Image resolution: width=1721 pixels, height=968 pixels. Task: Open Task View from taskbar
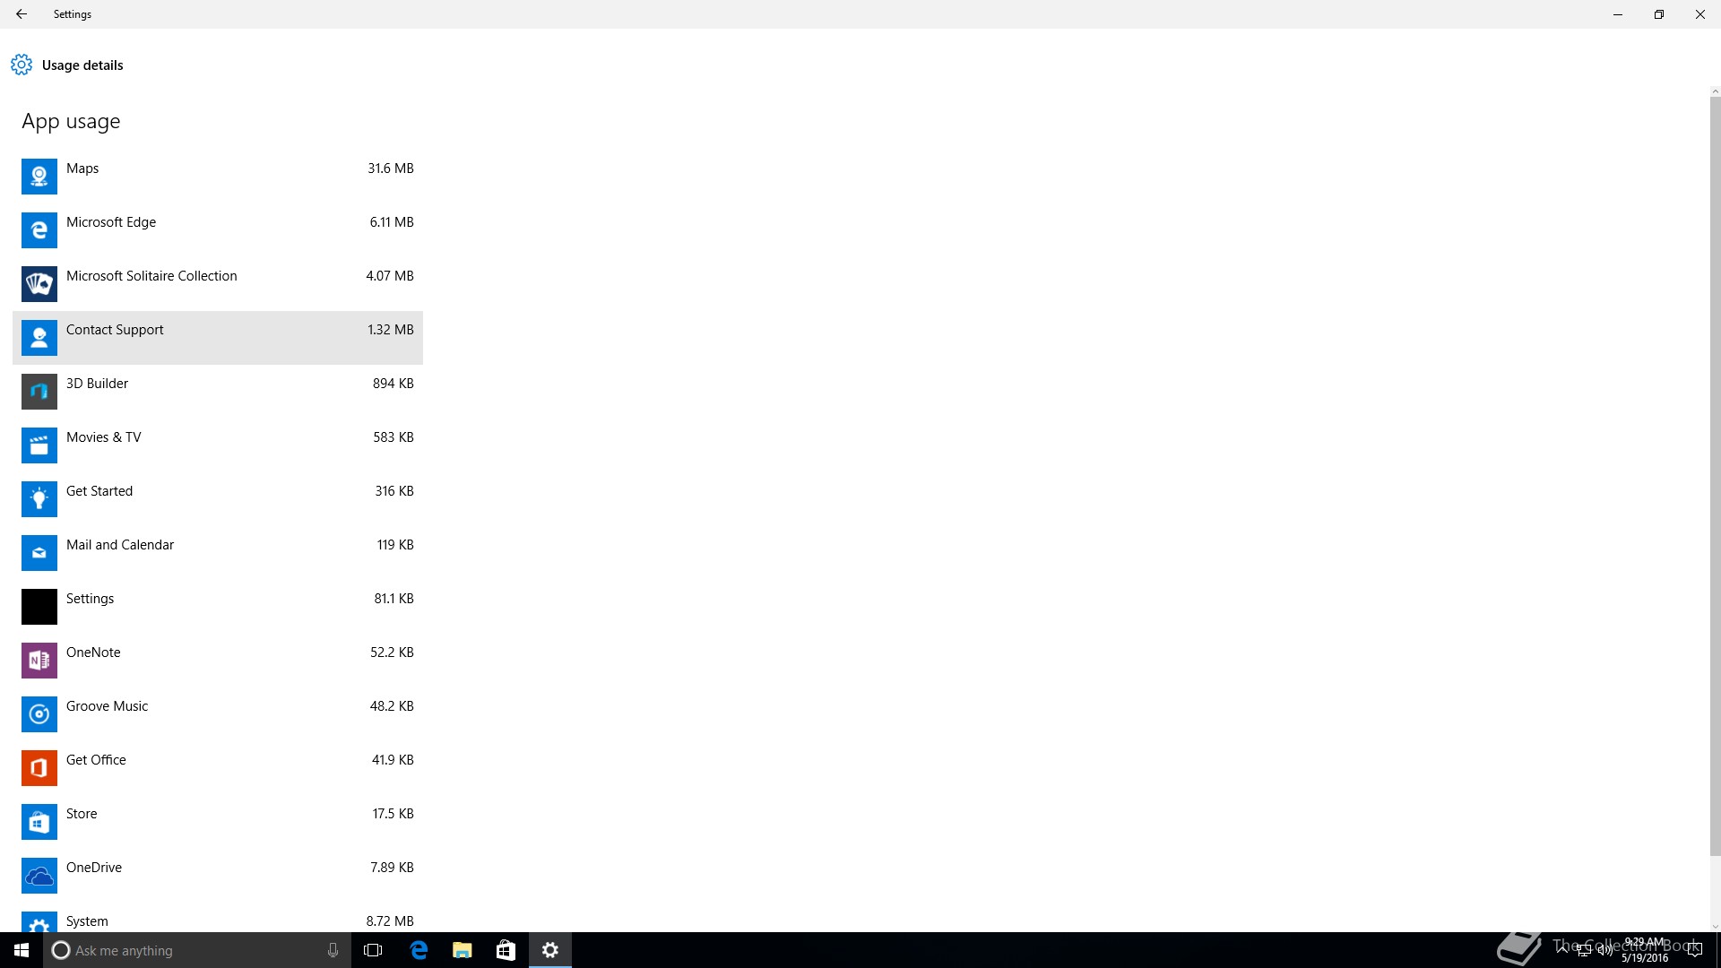(373, 950)
